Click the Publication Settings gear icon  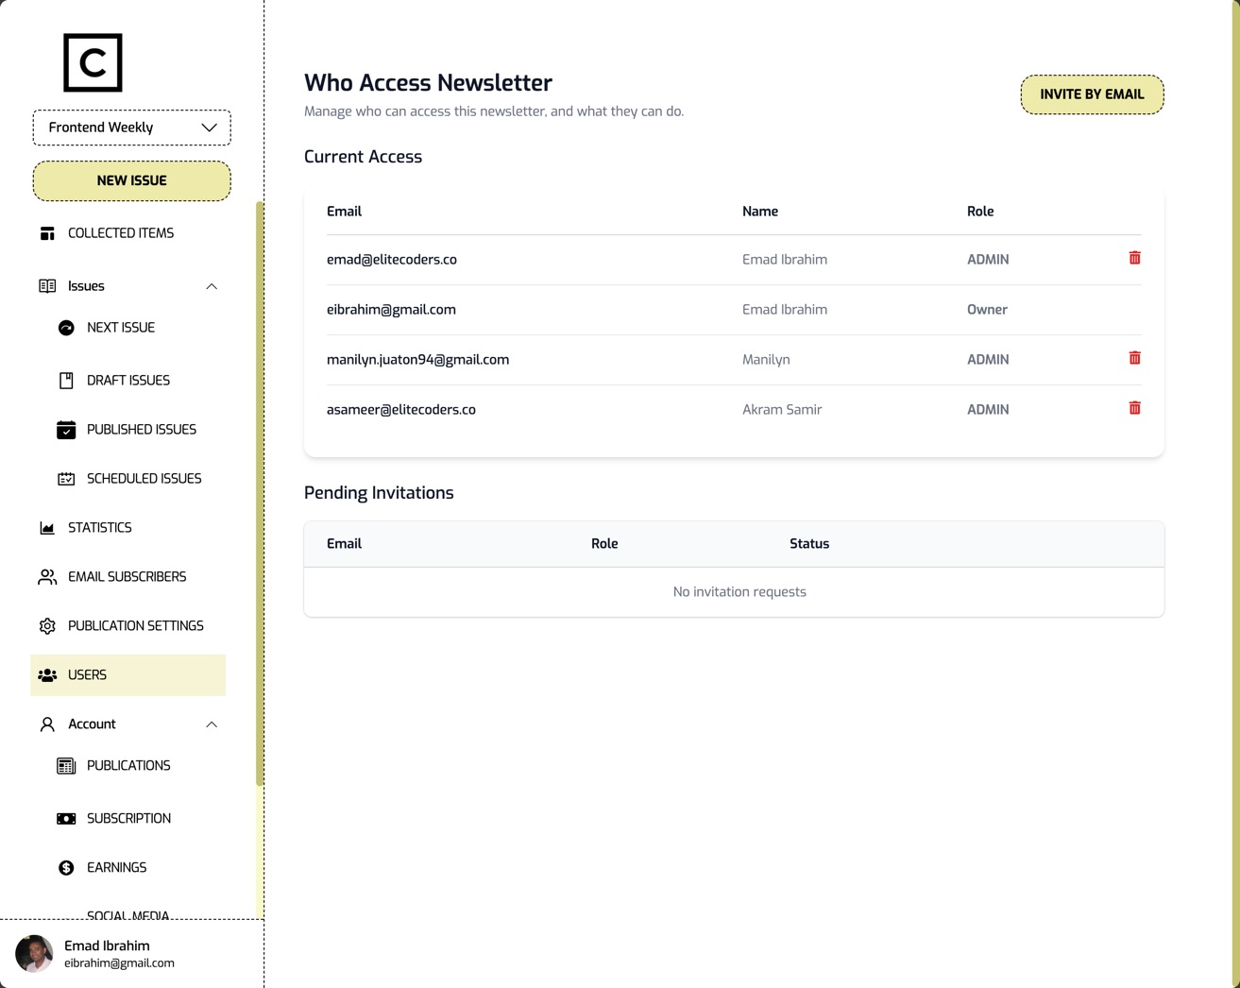coord(47,626)
